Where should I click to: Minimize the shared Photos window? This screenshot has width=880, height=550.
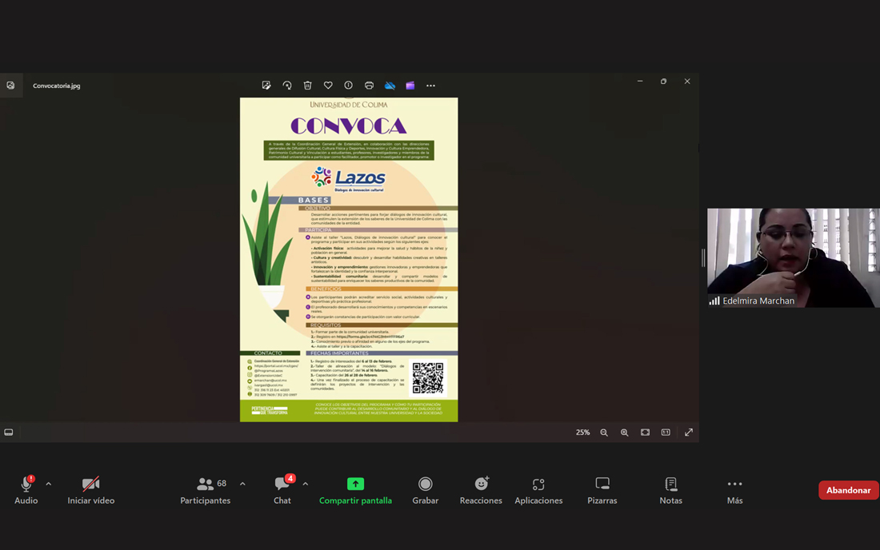tap(640, 82)
